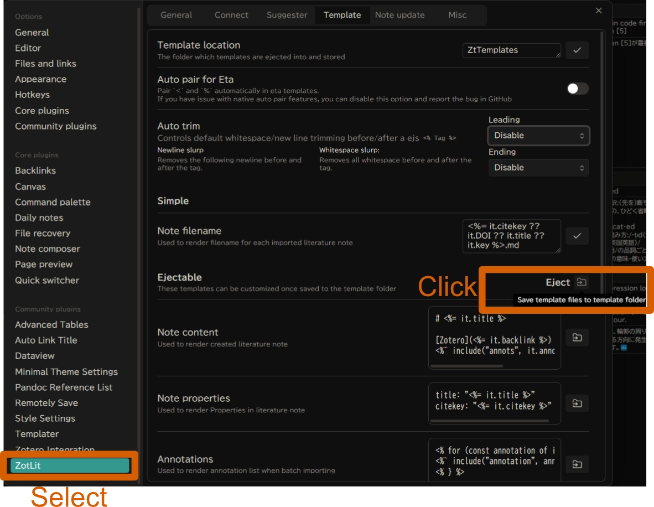Switch to the Note update tab
Screen dimensions: 654x507
pyautogui.click(x=399, y=15)
